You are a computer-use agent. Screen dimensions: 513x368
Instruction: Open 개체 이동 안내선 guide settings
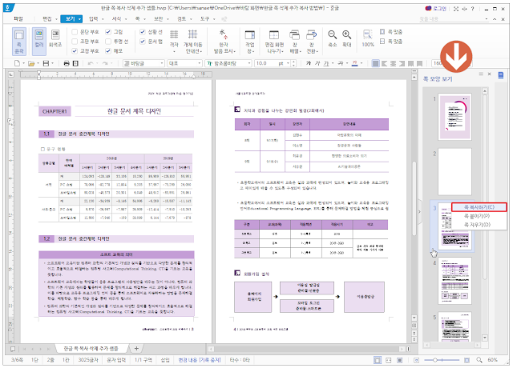(192, 41)
